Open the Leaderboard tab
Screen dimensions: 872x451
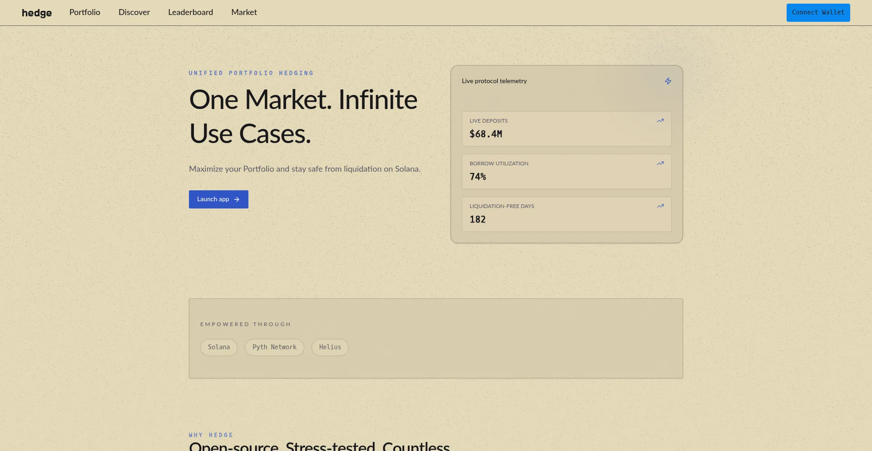point(190,12)
